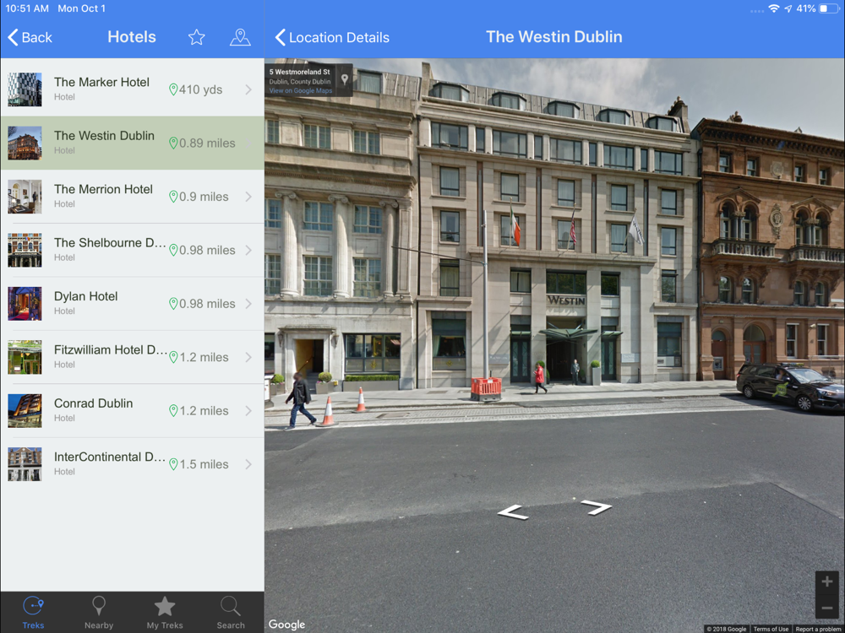Open the map view icon in Hotels header
The width and height of the screenshot is (845, 633).
[240, 37]
